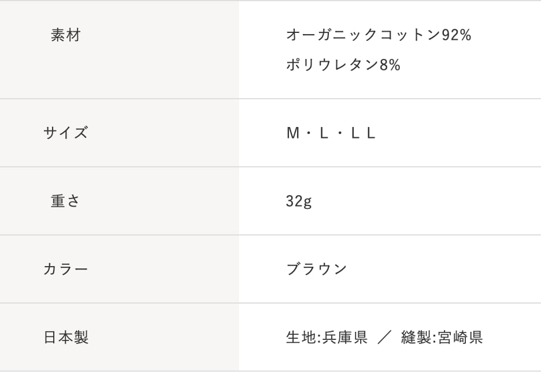Select the LL size text
541x374 pixels.
(x=364, y=133)
